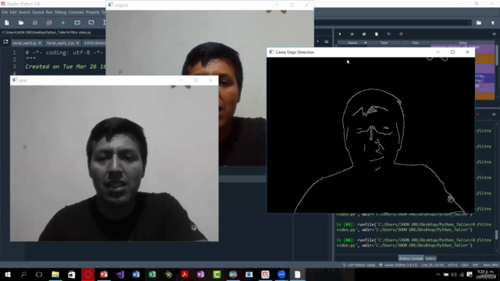
Task: Open the editor pane options menu icon
Action: pyautogui.click(x=327, y=41)
